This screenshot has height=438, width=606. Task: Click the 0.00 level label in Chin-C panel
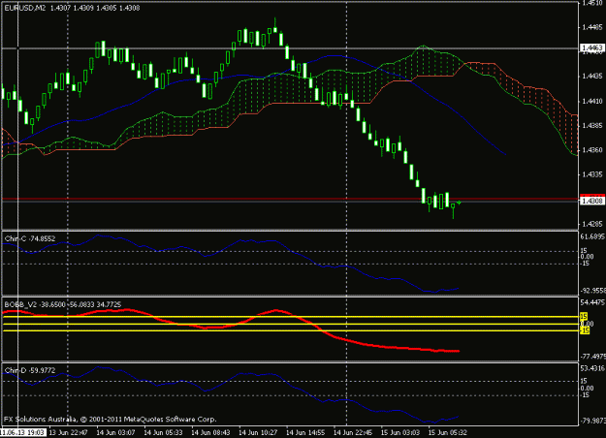[587, 257]
